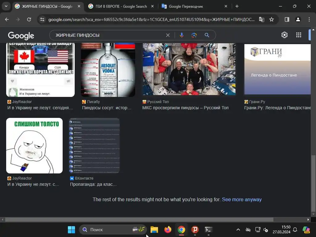Open the tab search dropdown arrow
The width and height of the screenshot is (316, 237).
pos(6,6)
